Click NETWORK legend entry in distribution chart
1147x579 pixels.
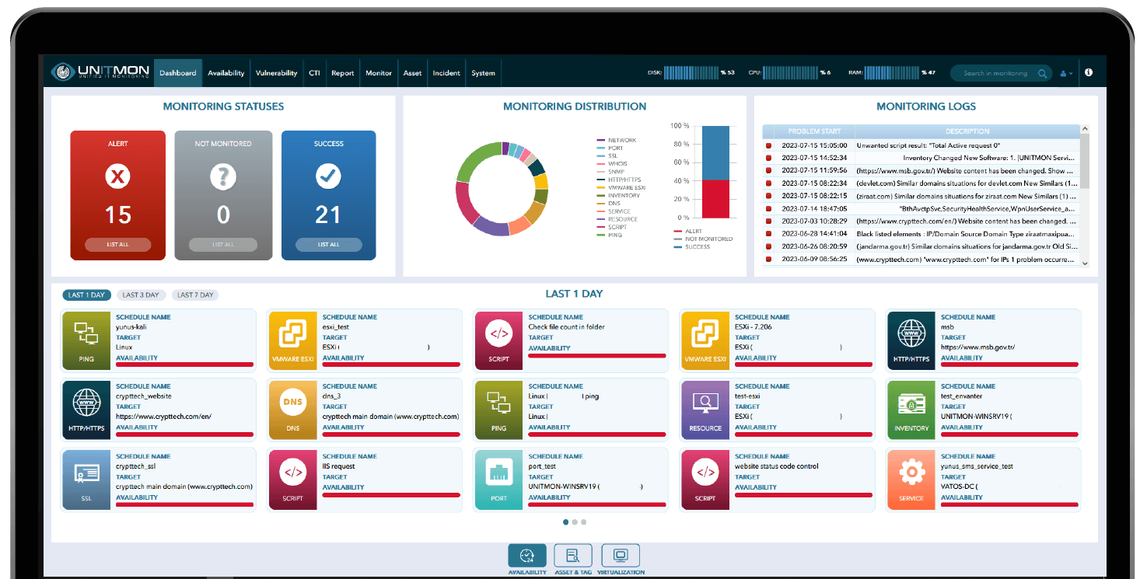(x=616, y=141)
